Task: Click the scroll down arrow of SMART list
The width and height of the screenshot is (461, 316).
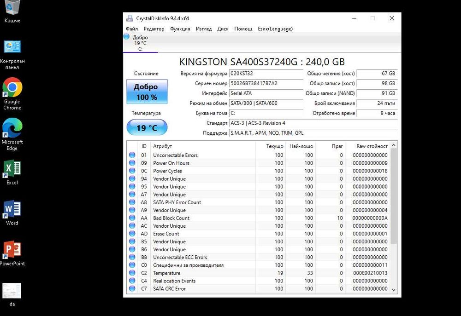Action: coord(394,290)
